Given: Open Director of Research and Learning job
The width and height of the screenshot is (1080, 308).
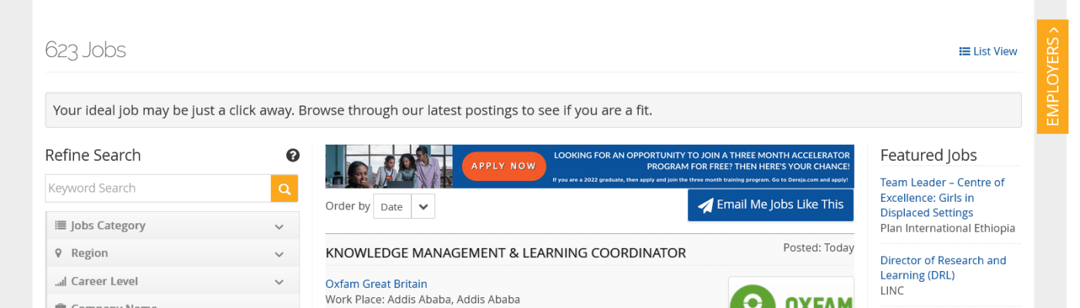Looking at the screenshot, I should coord(943,268).
